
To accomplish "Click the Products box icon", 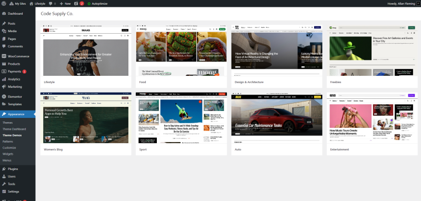I will click(x=4, y=64).
